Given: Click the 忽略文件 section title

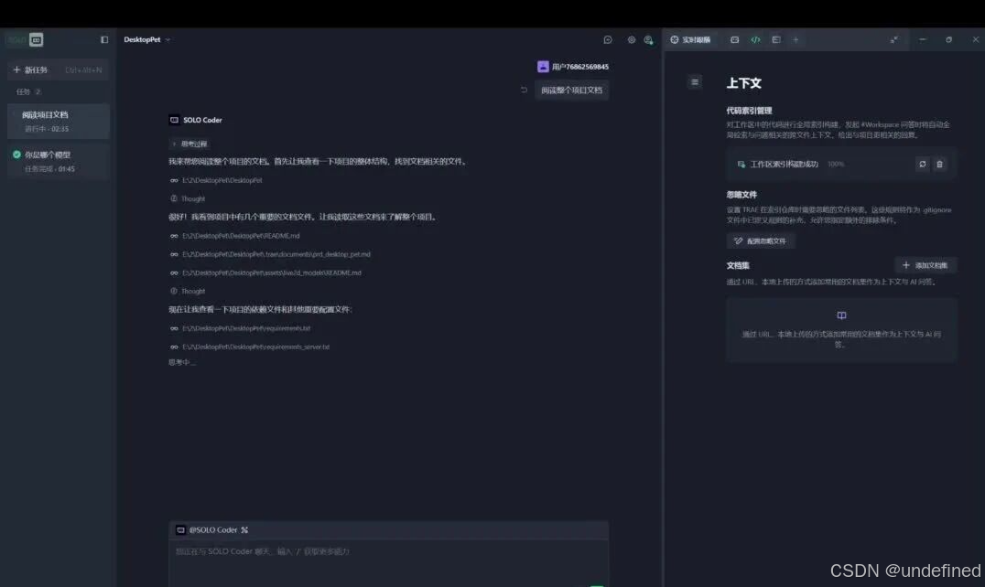Looking at the screenshot, I should (741, 195).
